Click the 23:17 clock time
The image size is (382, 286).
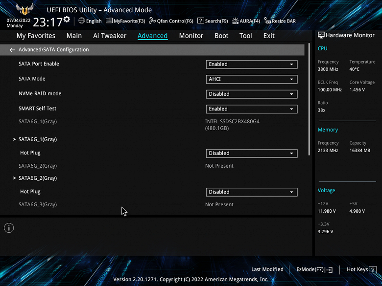(x=48, y=22)
